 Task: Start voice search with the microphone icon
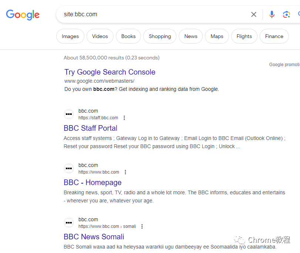pos(272,14)
